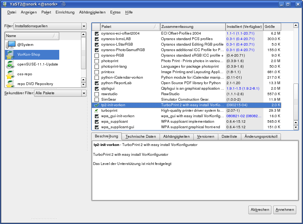Toggle the checkbox for wpa_supplicant-gui

coord(97,127)
